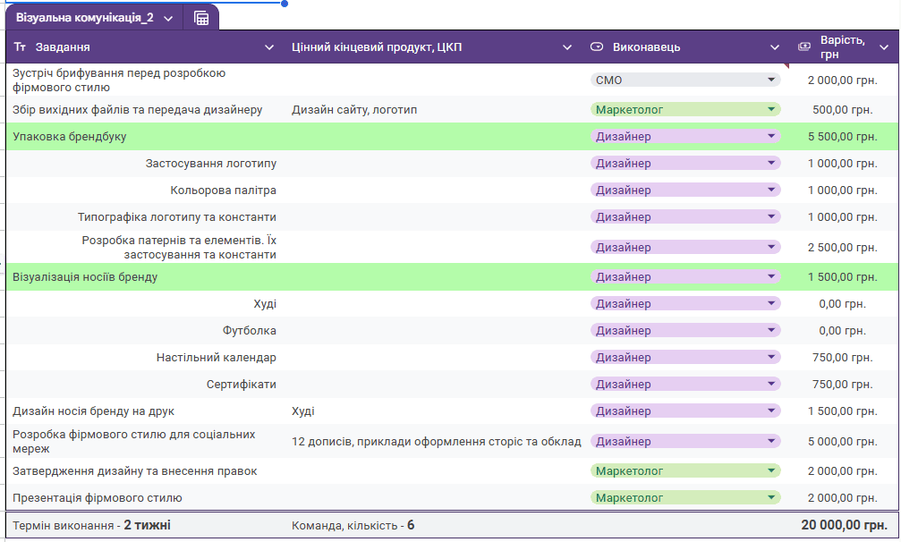Viewport: 901px width, 542px height.
Task: Select the Типографіка логотипу та константи cell
Action: pyautogui.click(x=146, y=217)
